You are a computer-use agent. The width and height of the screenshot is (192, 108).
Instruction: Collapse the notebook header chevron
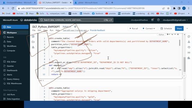187,28
